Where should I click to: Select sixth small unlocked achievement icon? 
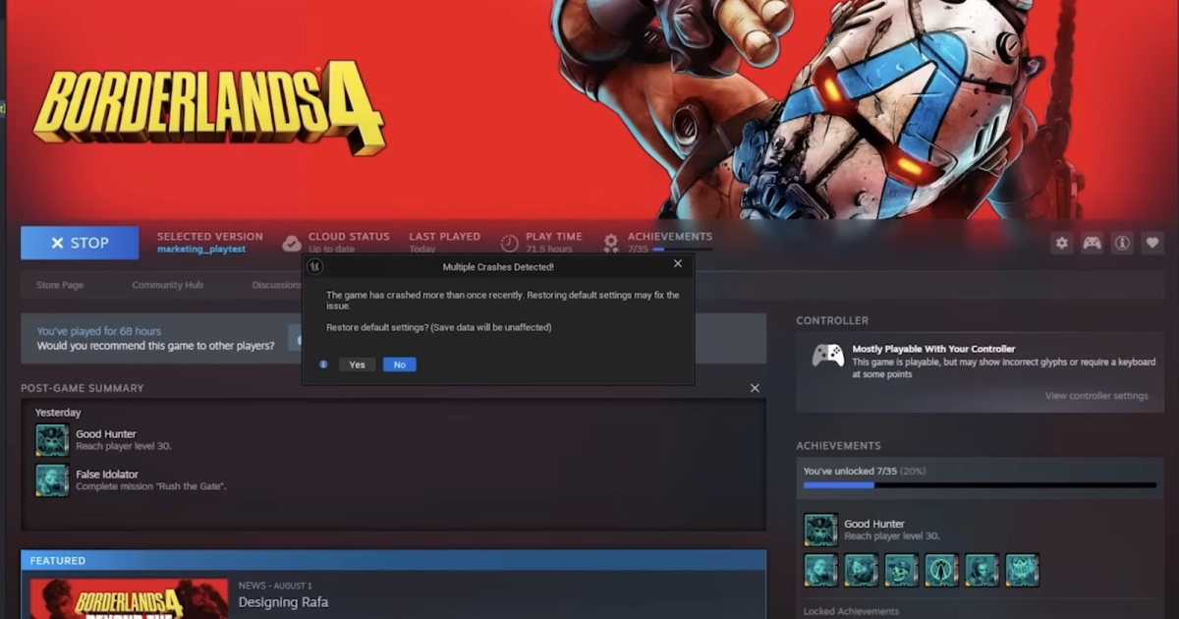[1022, 570]
